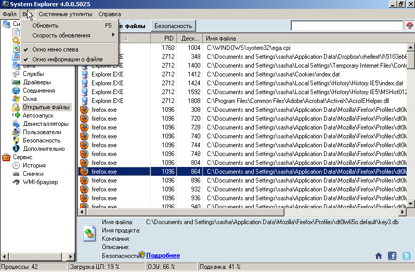Viewport: 415px width, 272px height.
Task: Select Деинсталляторы in the sidebar
Action: [46, 124]
